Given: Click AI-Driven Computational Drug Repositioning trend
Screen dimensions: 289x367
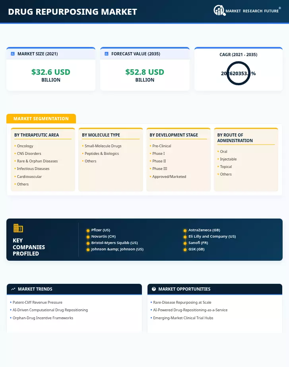Looking at the screenshot, I should point(50,310).
